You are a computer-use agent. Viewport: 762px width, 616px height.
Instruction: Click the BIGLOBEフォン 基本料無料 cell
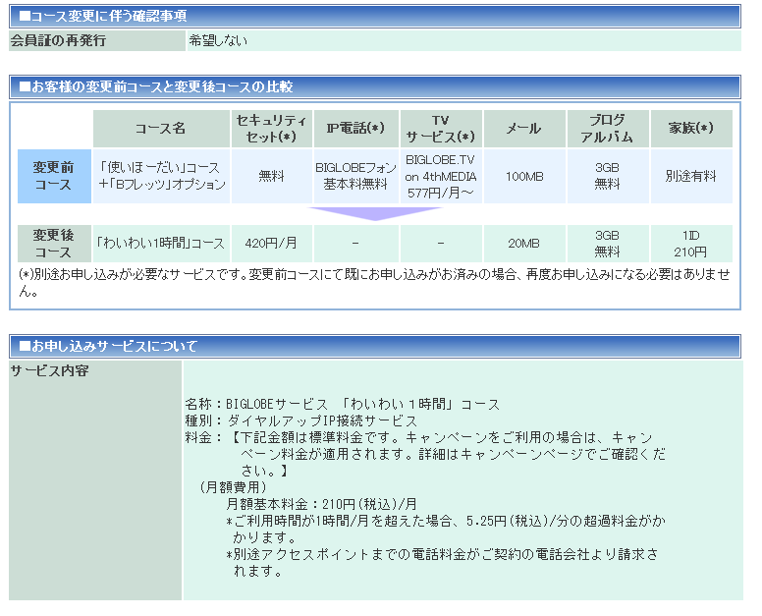355,176
